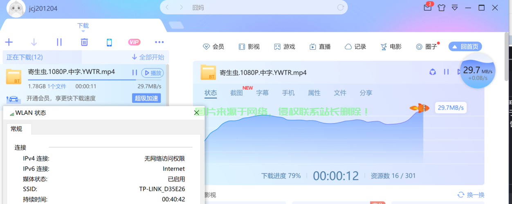This screenshot has width=512, height=204.
Task: Switch to the 截图 tab
Action: click(x=236, y=93)
